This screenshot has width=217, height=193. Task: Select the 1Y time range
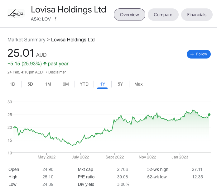click(x=103, y=84)
